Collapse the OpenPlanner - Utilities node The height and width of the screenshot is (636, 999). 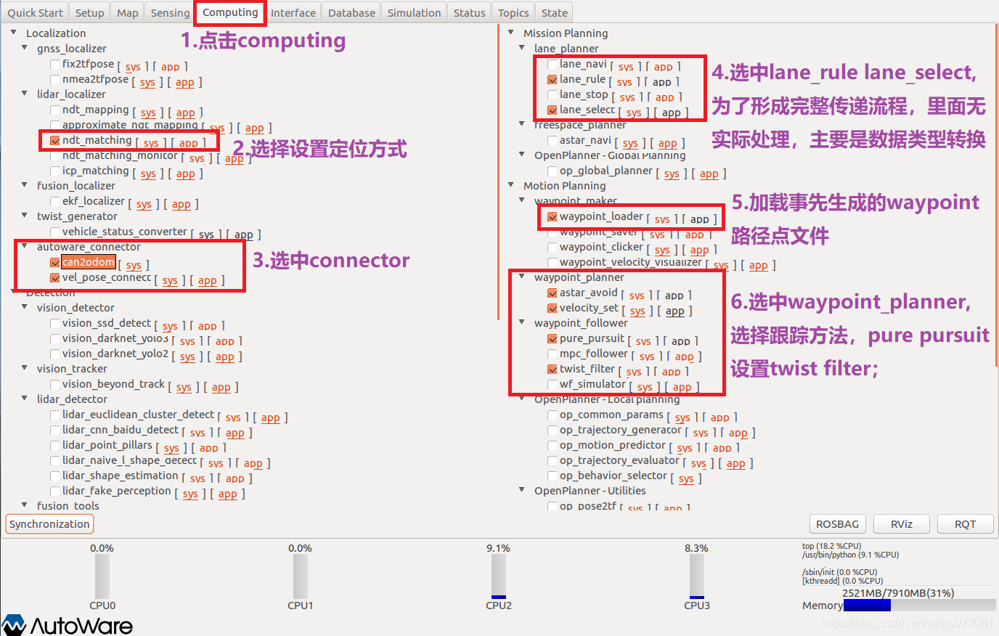[522, 490]
